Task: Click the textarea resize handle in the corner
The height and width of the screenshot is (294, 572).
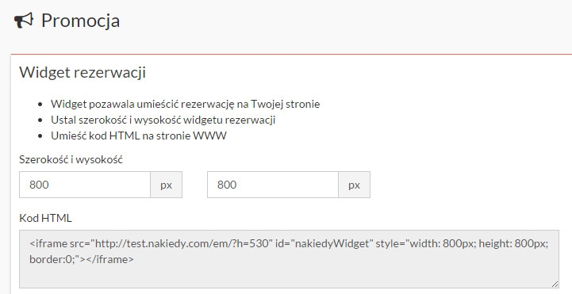Action: click(555, 284)
